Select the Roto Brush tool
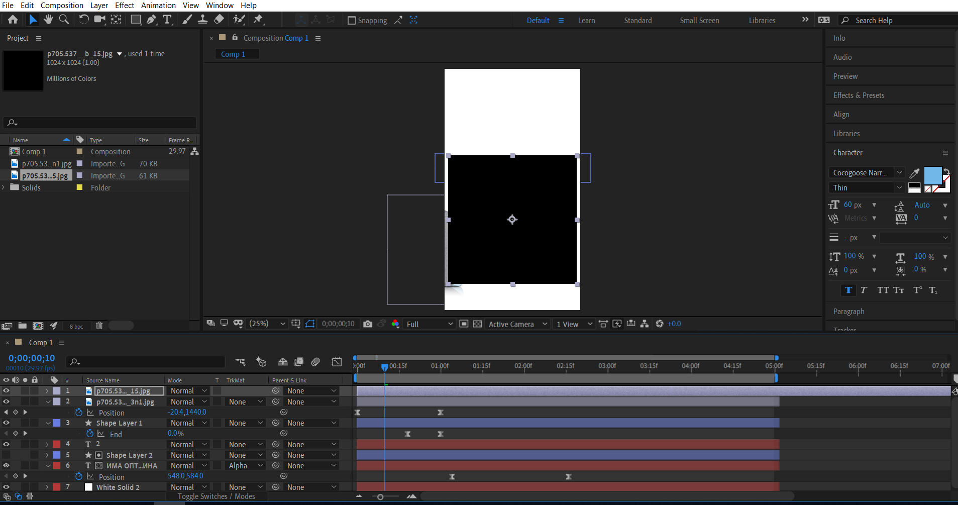This screenshot has width=958, height=505. click(x=239, y=20)
